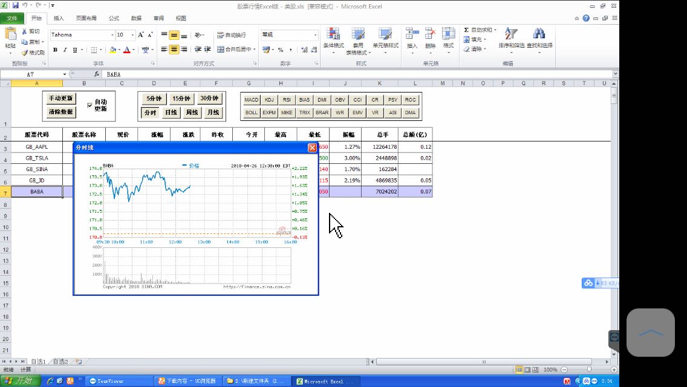Image resolution: width=687 pixels, height=387 pixels.
Task: Toggle Bold formatting
Action: (x=55, y=50)
